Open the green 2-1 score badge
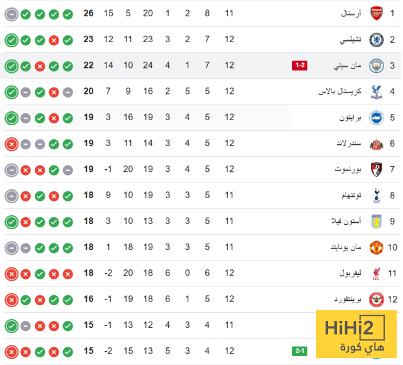The width and height of the screenshot is (403, 365). (x=300, y=351)
